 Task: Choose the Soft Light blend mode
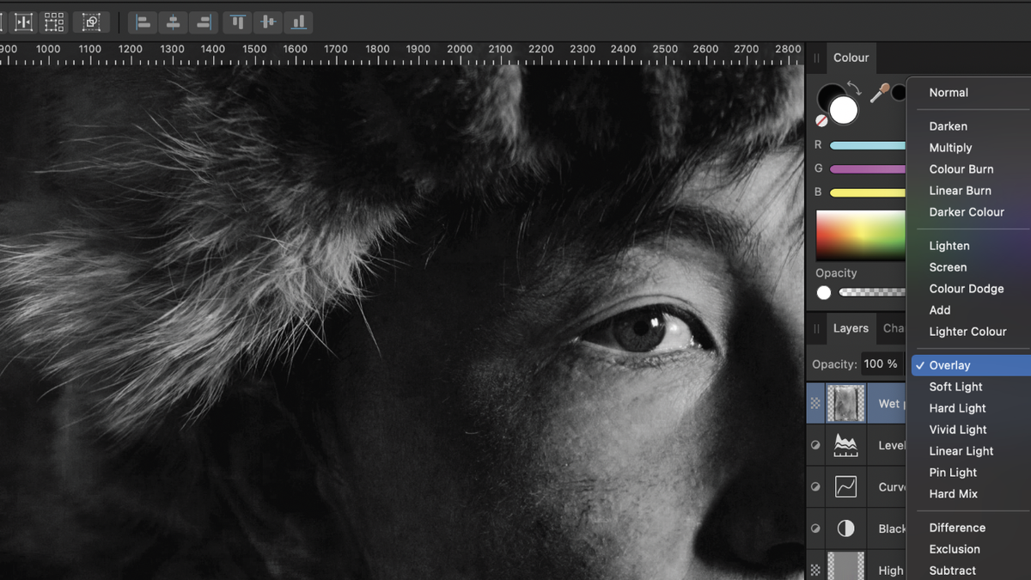[955, 387]
